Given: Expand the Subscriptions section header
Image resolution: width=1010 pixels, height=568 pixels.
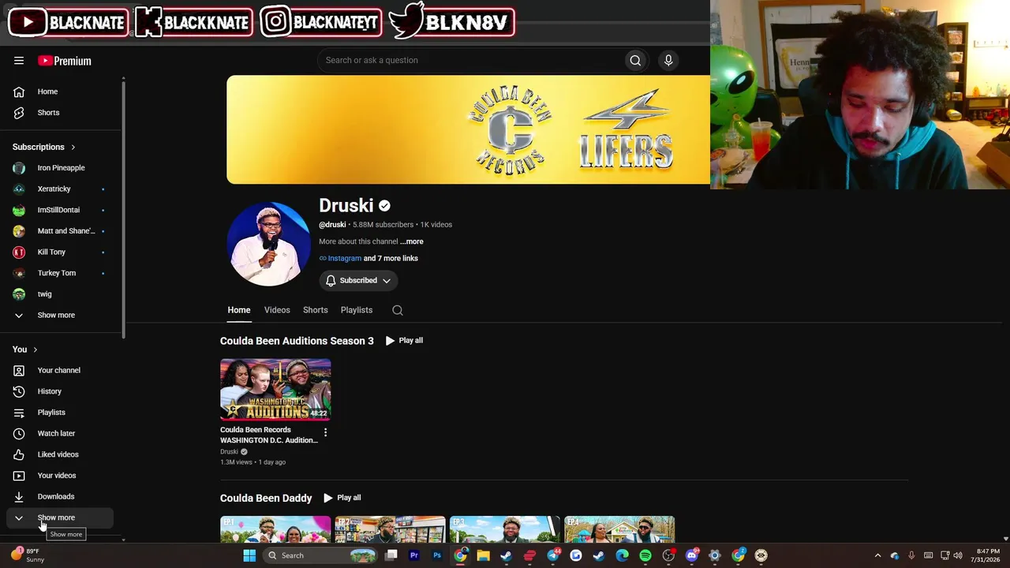Looking at the screenshot, I should click(44, 147).
